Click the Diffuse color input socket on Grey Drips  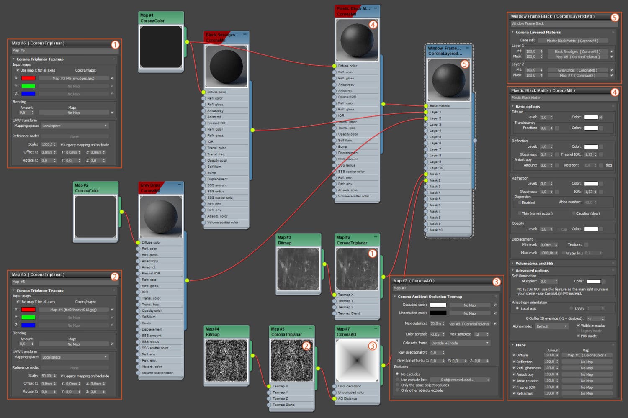(x=138, y=242)
